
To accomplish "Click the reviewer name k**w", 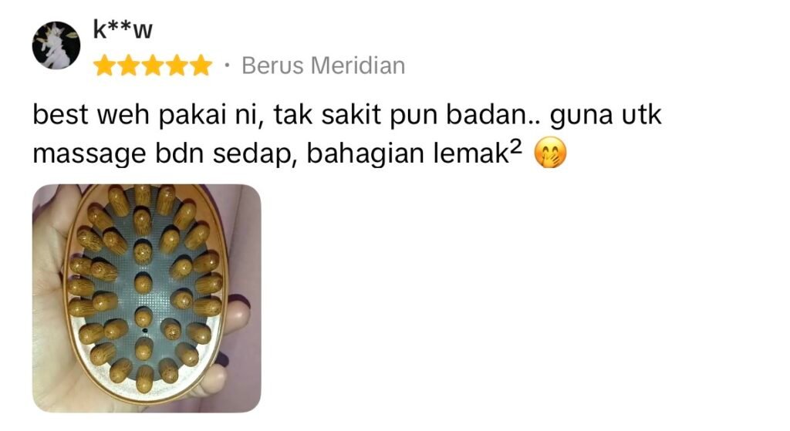I will pyautogui.click(x=123, y=30).
